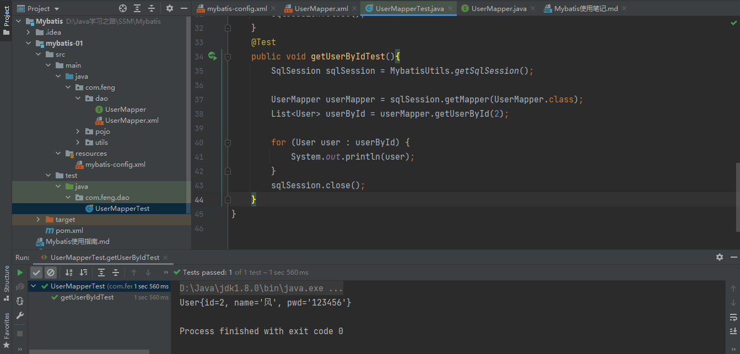Sort tests by duration

[83, 272]
